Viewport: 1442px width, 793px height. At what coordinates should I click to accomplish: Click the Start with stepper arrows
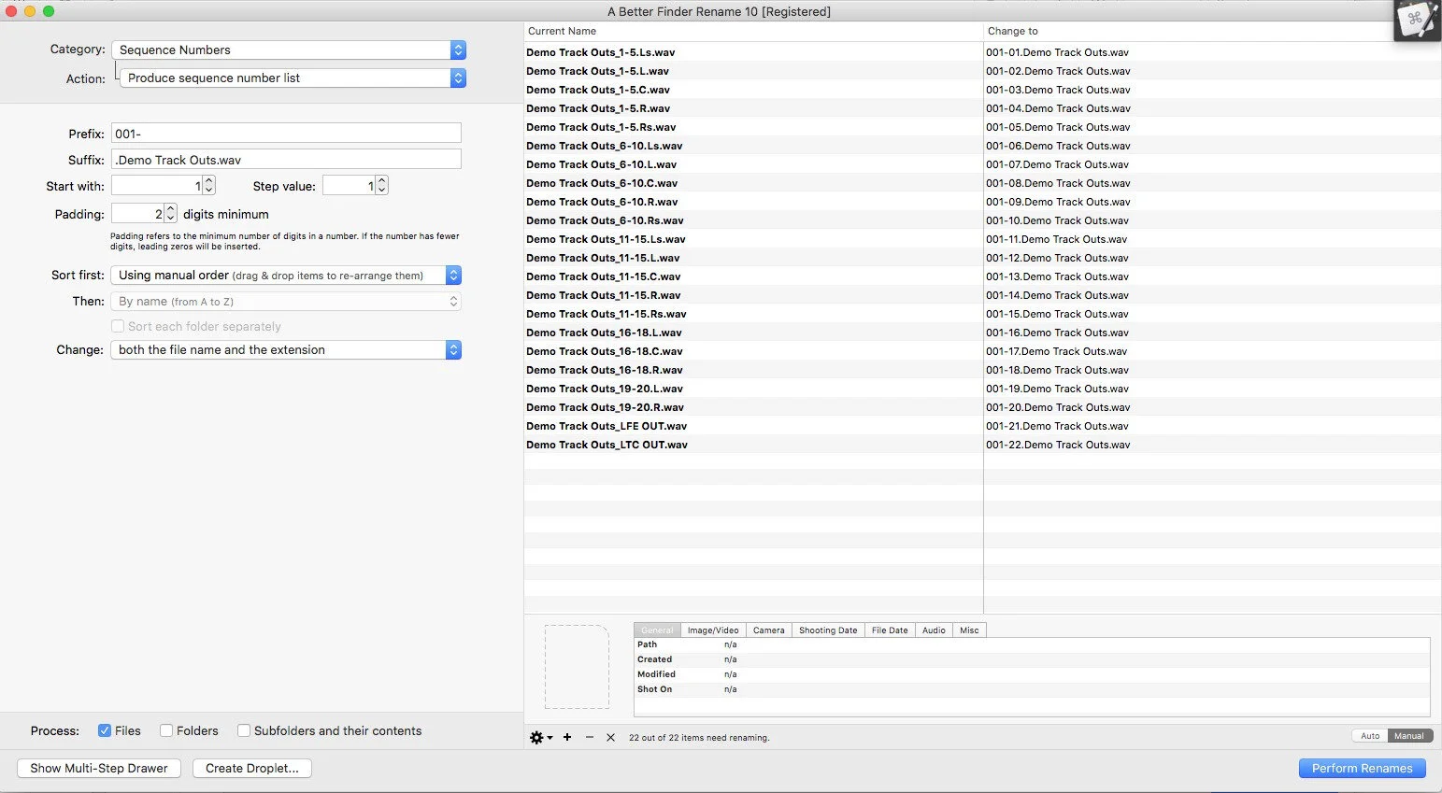click(209, 186)
